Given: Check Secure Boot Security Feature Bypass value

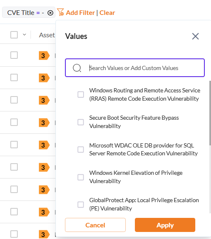Looking at the screenshot, I should click(x=81, y=122).
